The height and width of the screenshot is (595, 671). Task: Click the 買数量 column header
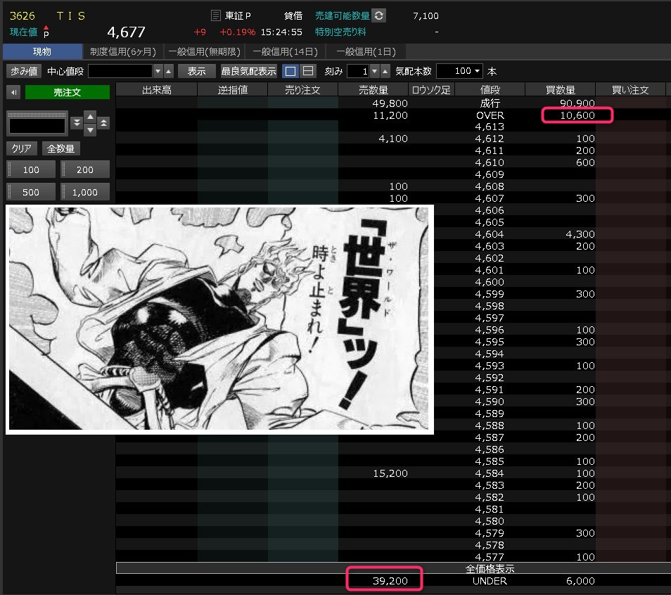click(561, 90)
